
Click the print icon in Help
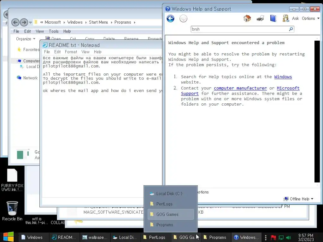pyautogui.click(x=260, y=18)
